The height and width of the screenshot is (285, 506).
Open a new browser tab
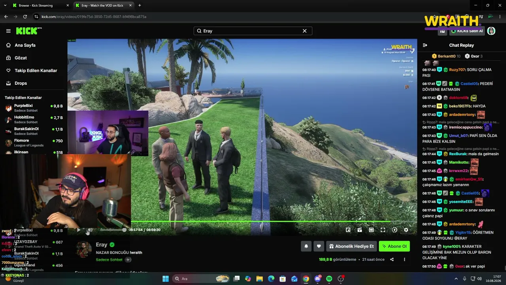click(x=140, y=6)
